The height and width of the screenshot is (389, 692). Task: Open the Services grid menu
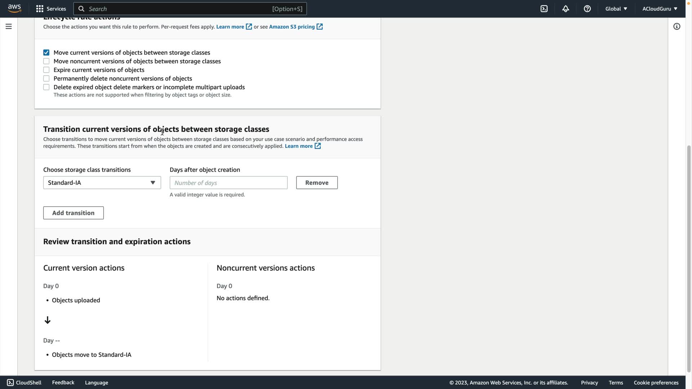[40, 9]
